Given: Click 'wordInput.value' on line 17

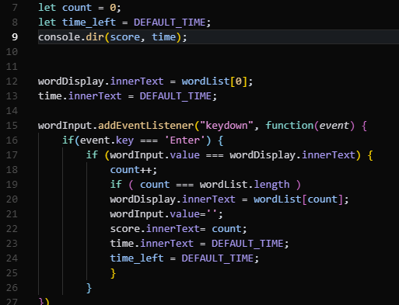Looking at the screenshot, I should coord(155,155).
